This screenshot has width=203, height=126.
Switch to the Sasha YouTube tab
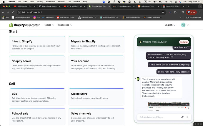[25, 6]
